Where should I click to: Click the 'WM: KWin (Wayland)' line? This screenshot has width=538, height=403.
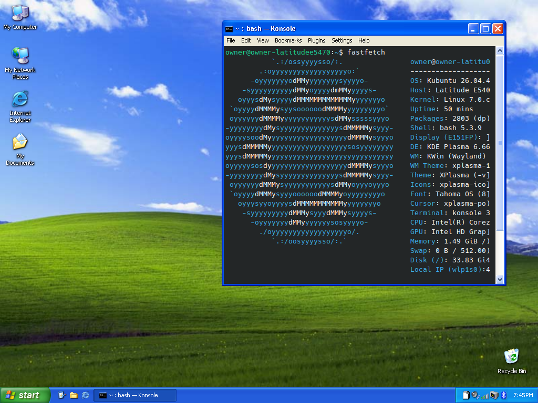[x=448, y=156]
